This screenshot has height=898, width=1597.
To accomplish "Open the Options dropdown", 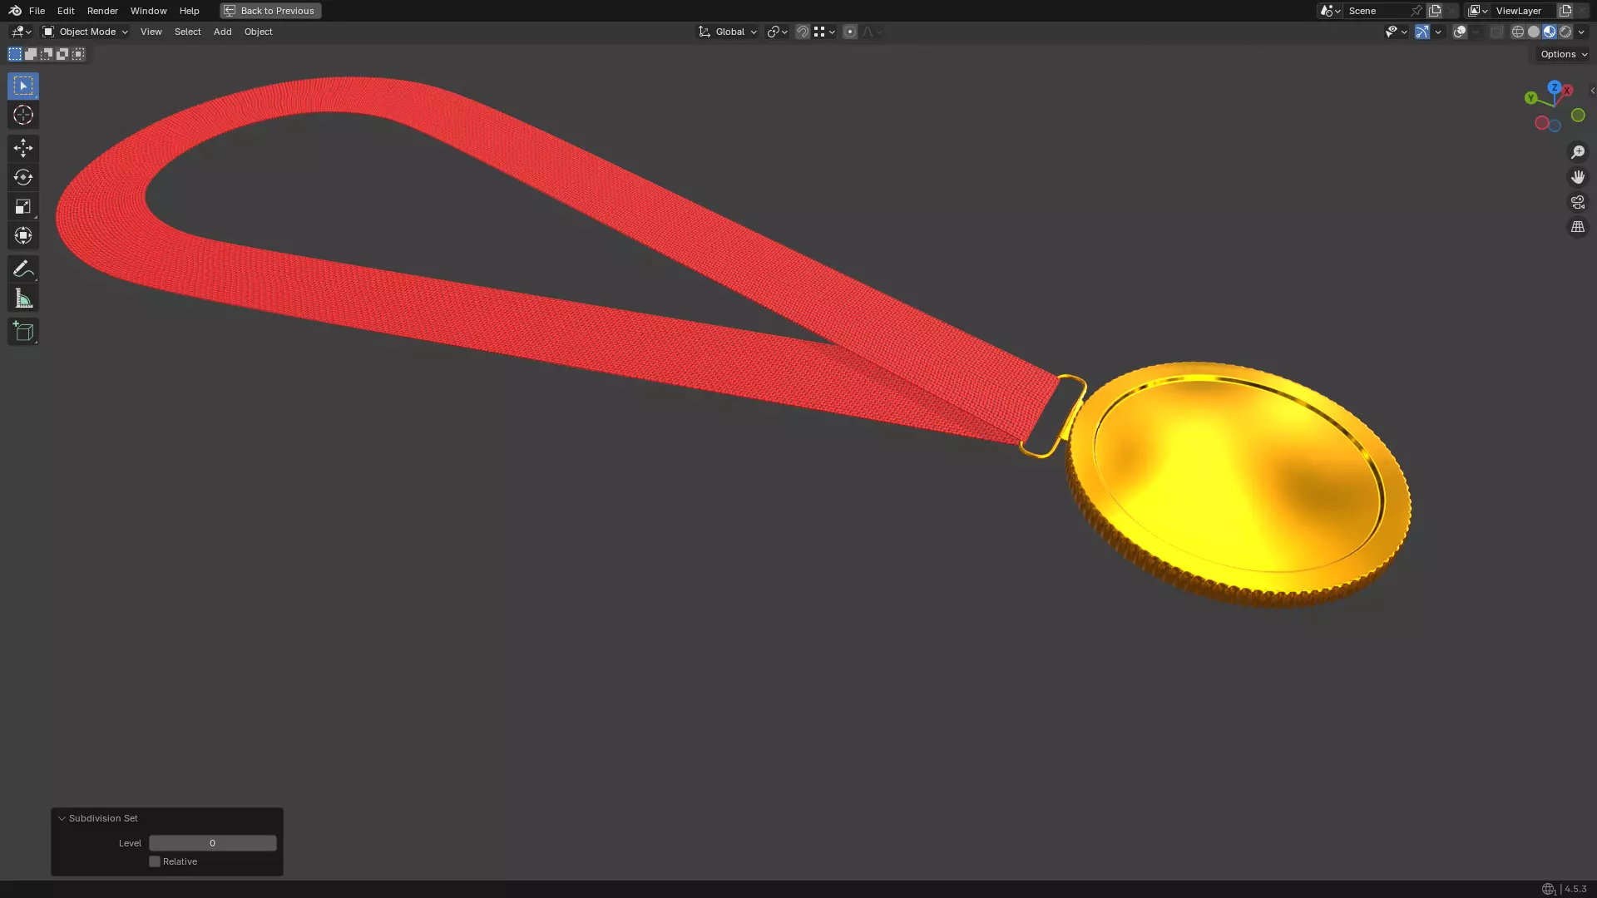I will tap(1564, 54).
